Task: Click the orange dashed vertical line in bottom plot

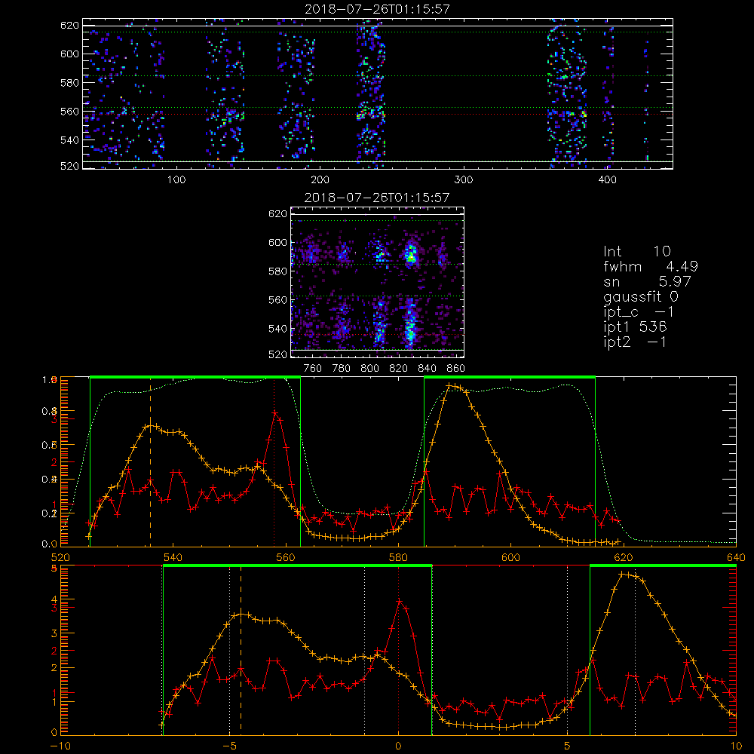Action: pos(241,649)
